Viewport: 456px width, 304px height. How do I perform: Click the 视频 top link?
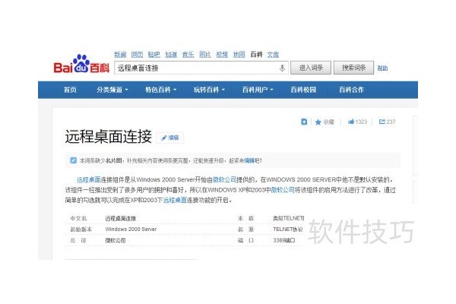222,55
